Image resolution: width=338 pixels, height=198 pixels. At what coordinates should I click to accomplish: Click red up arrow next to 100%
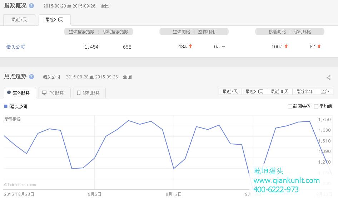[286, 47]
